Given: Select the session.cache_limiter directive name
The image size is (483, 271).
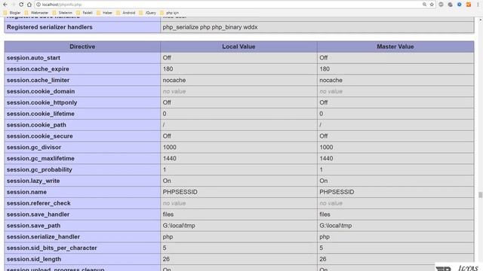Looking at the screenshot, I should point(38,81).
